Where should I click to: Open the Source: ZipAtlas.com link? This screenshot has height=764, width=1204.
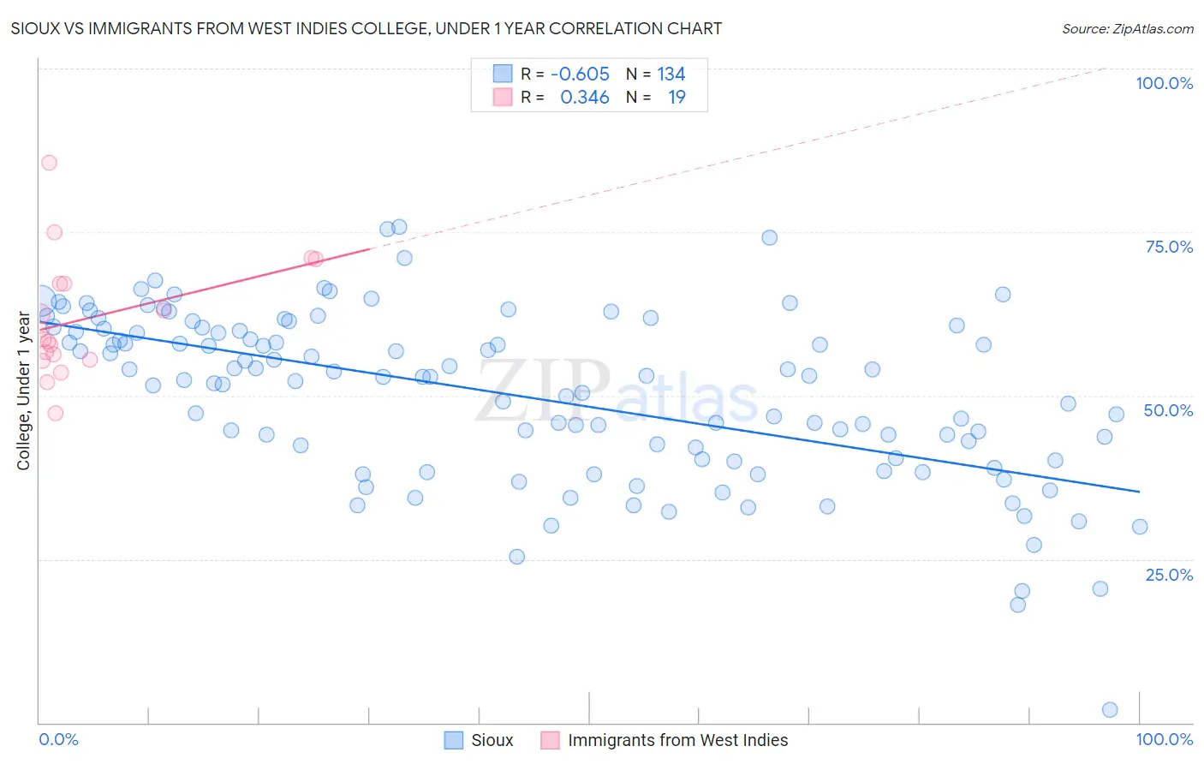tap(1128, 28)
